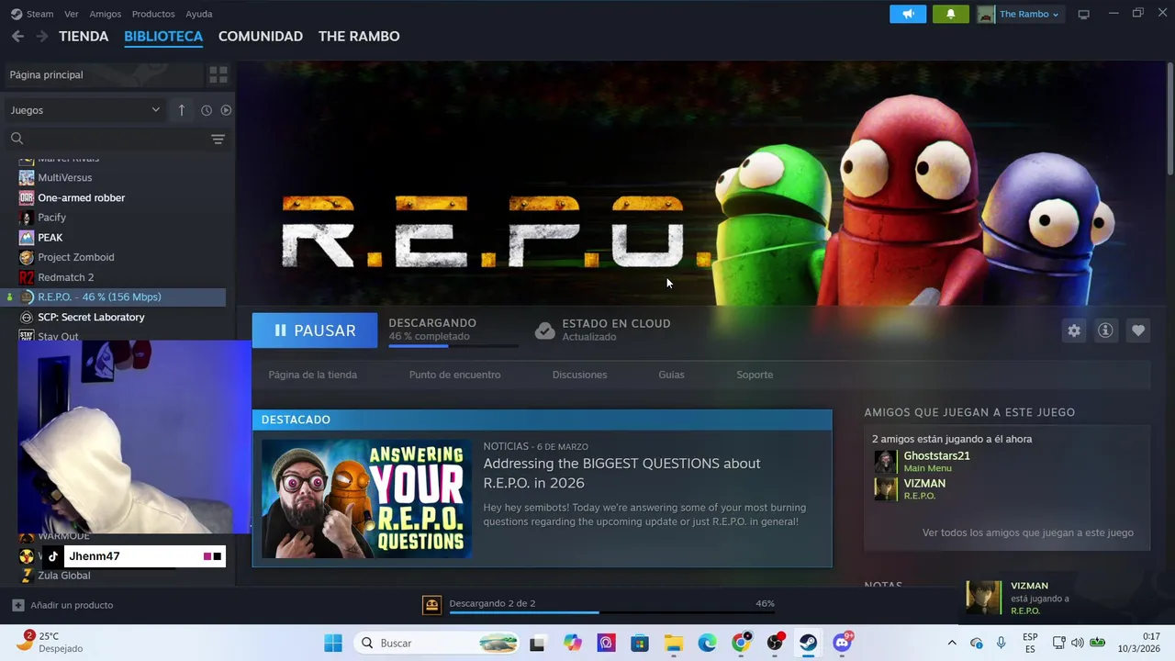Click the VIZMAN está jugando notification
Viewport: 1175px width, 661px height.
(1065, 598)
